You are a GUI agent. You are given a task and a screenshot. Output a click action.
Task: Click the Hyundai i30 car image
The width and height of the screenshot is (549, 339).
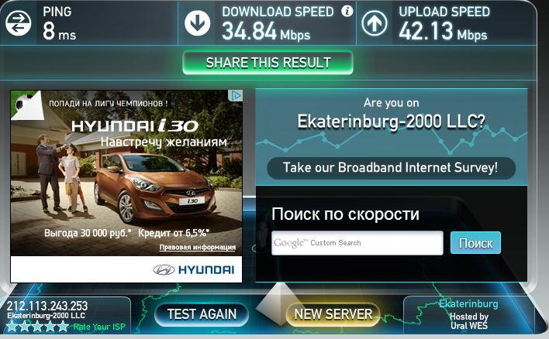[154, 187]
